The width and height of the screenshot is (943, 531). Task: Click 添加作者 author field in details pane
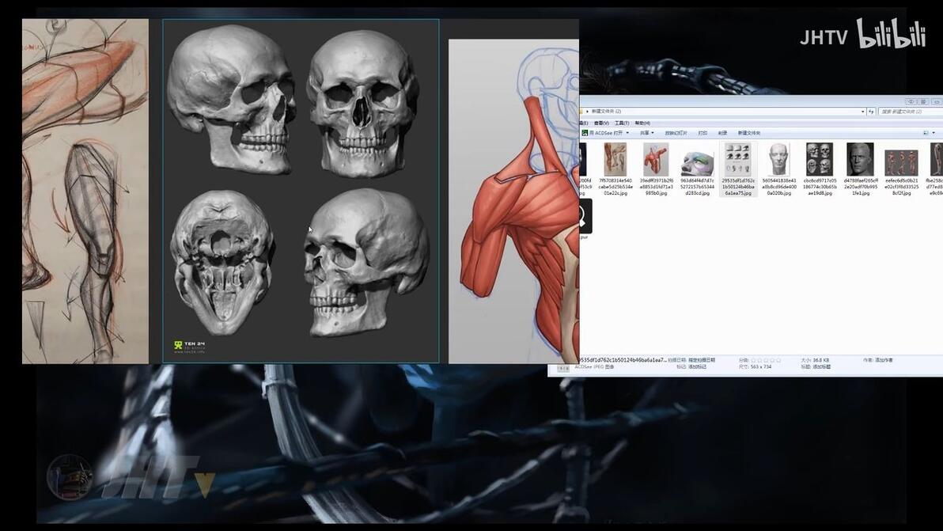[x=884, y=360]
